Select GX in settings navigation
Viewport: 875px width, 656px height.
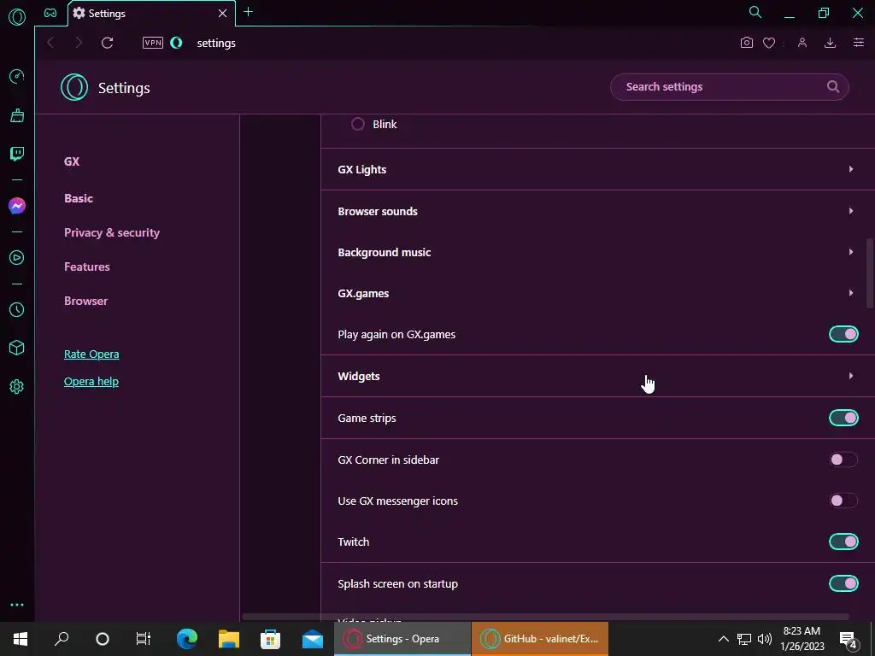72,161
